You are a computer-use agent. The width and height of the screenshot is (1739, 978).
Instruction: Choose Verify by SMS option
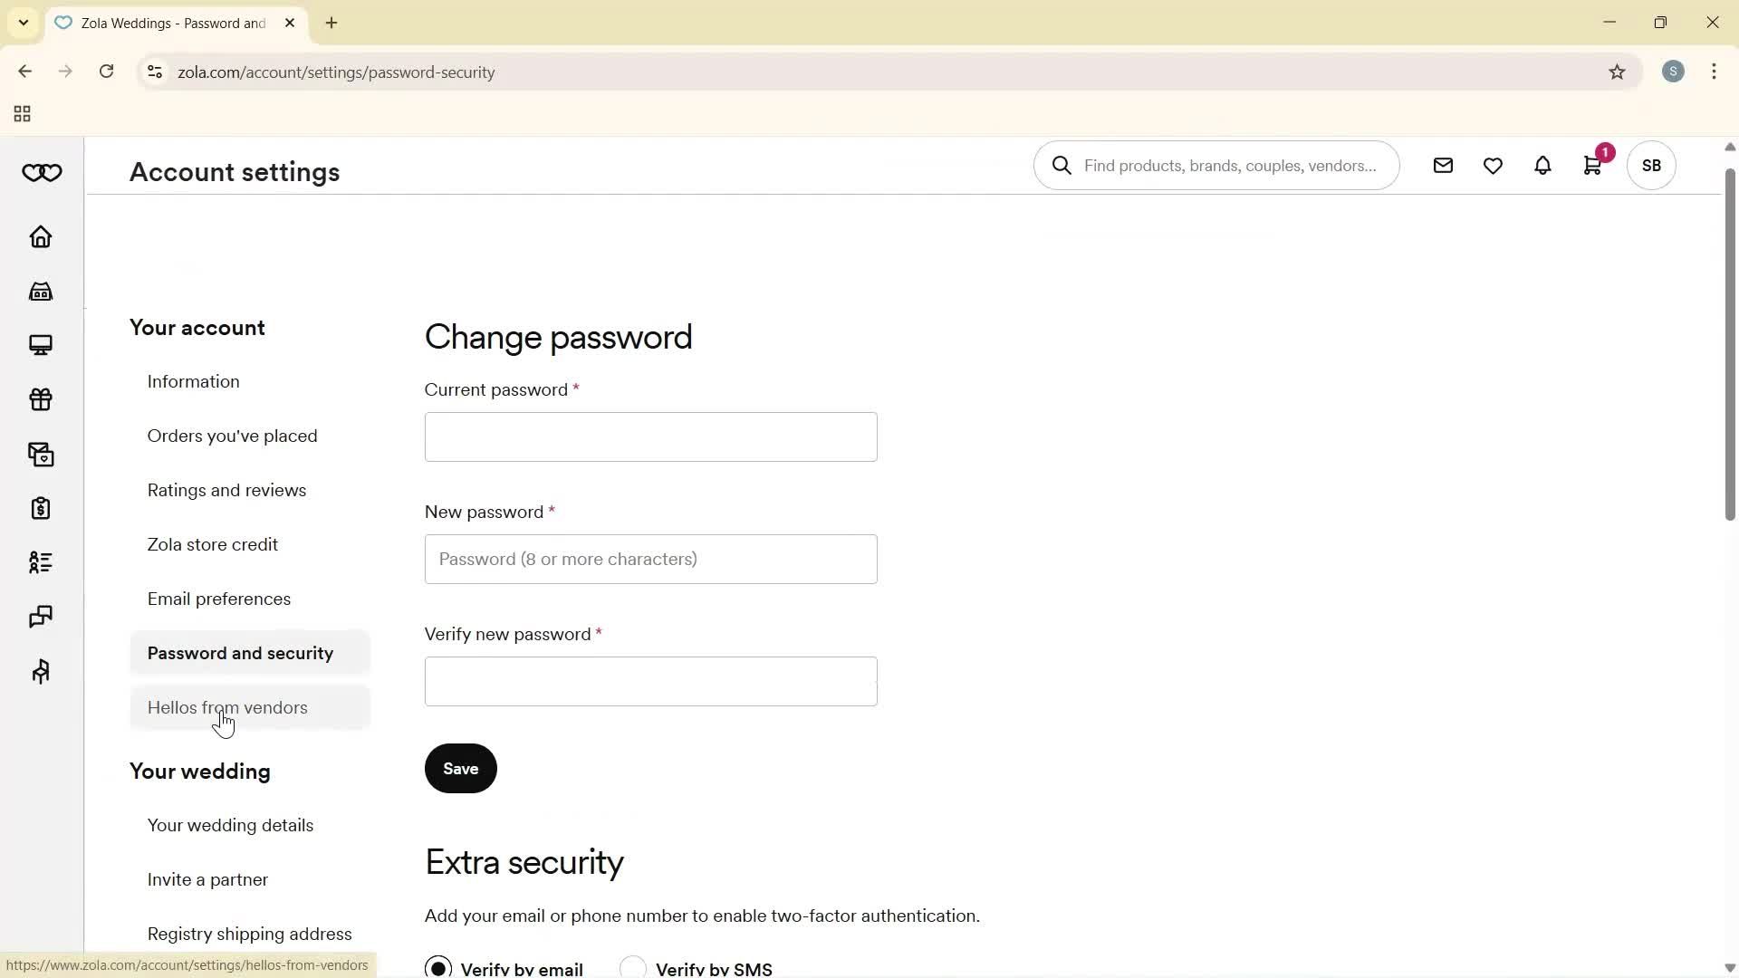pyautogui.click(x=634, y=967)
